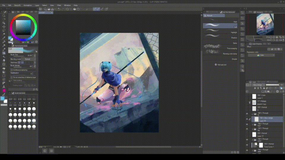Open the Layer menu

point(37,5)
